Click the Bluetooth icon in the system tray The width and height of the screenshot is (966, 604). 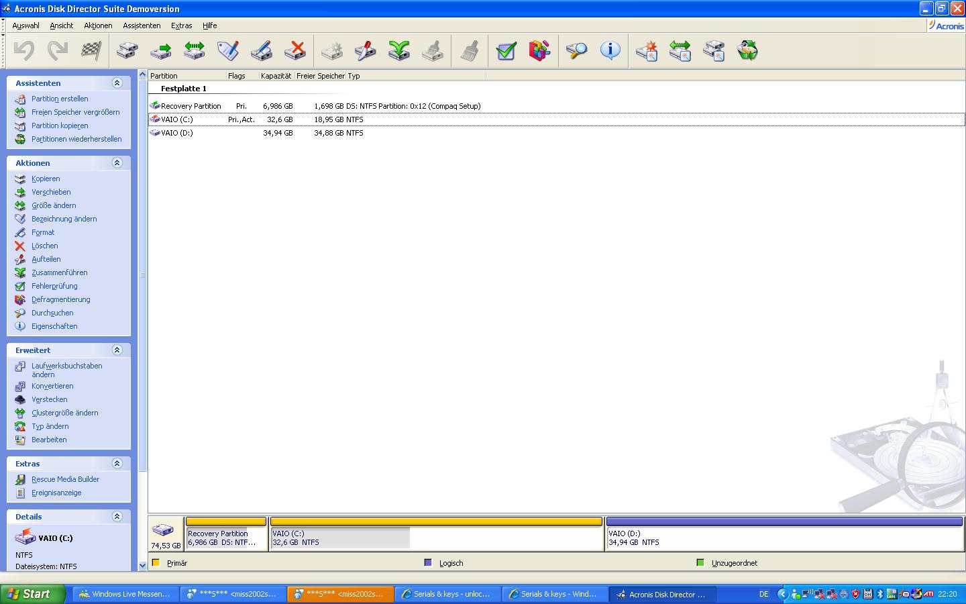coord(880,594)
